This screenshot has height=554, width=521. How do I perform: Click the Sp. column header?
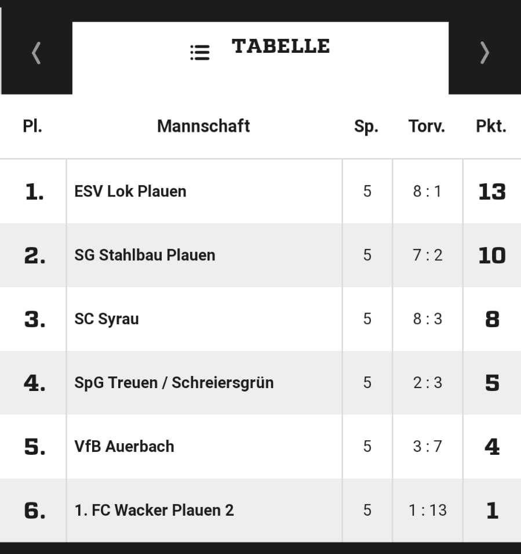point(366,126)
